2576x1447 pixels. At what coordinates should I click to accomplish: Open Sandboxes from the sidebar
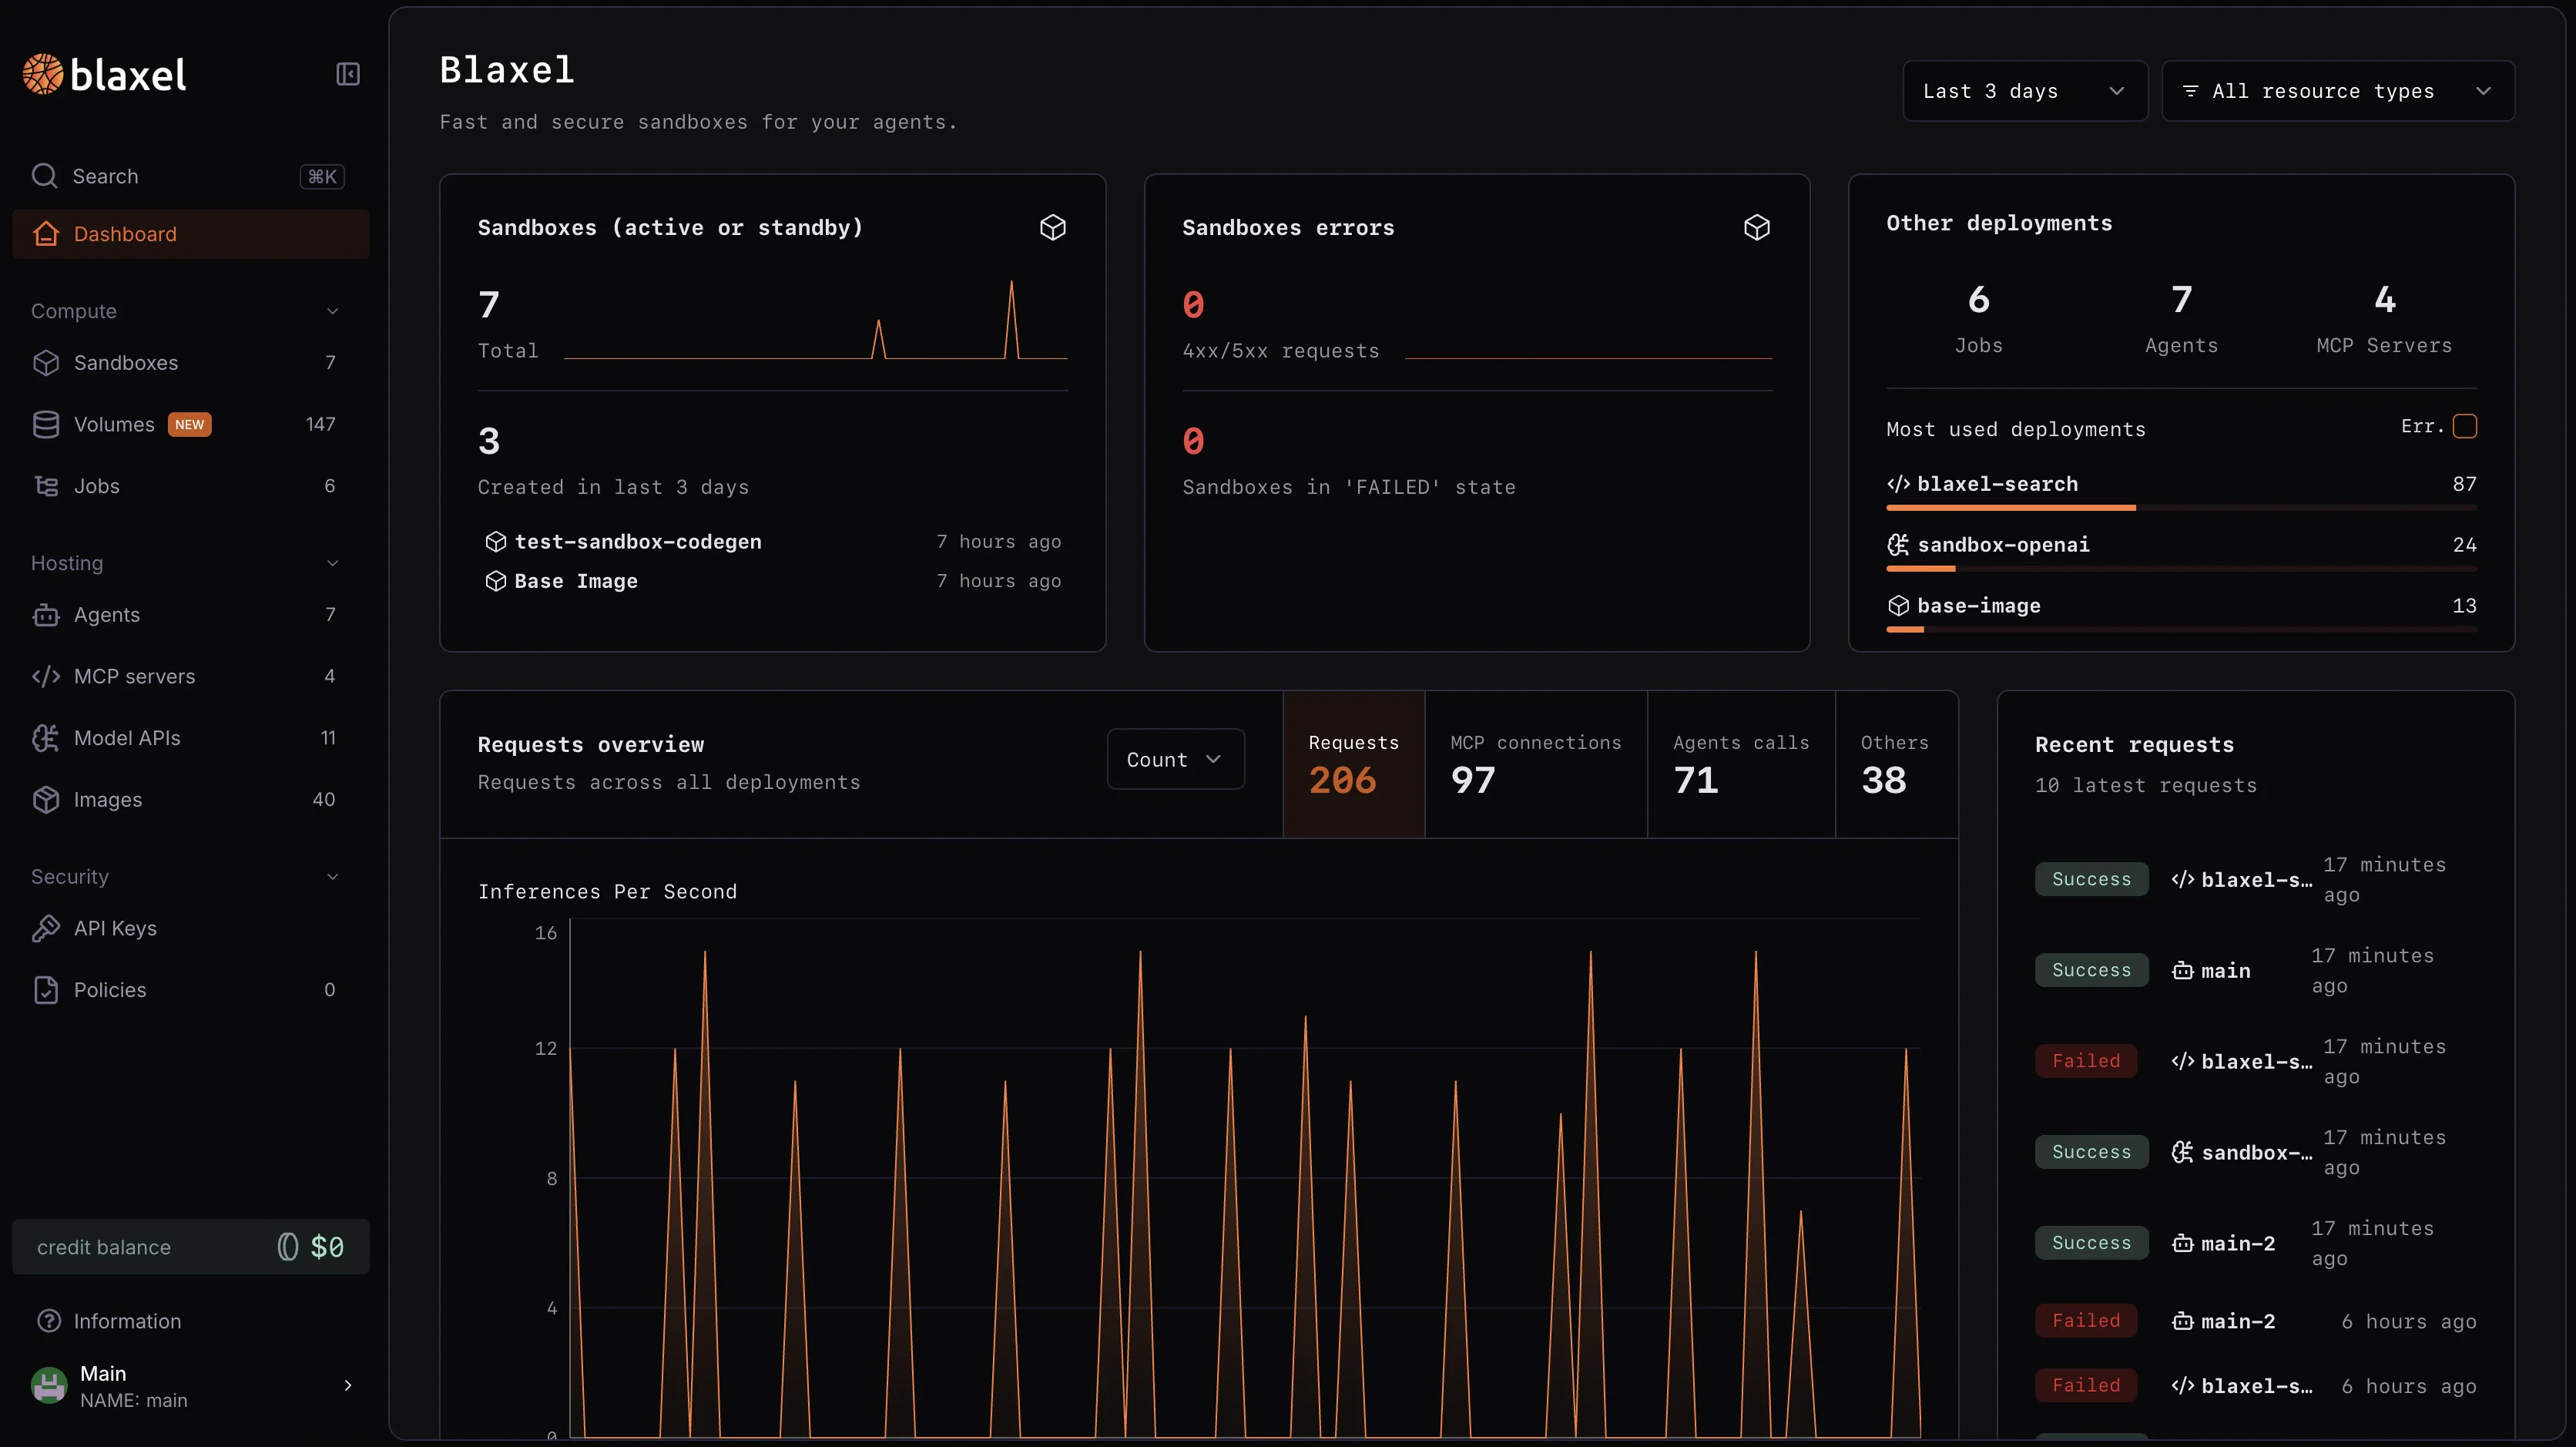[126, 362]
